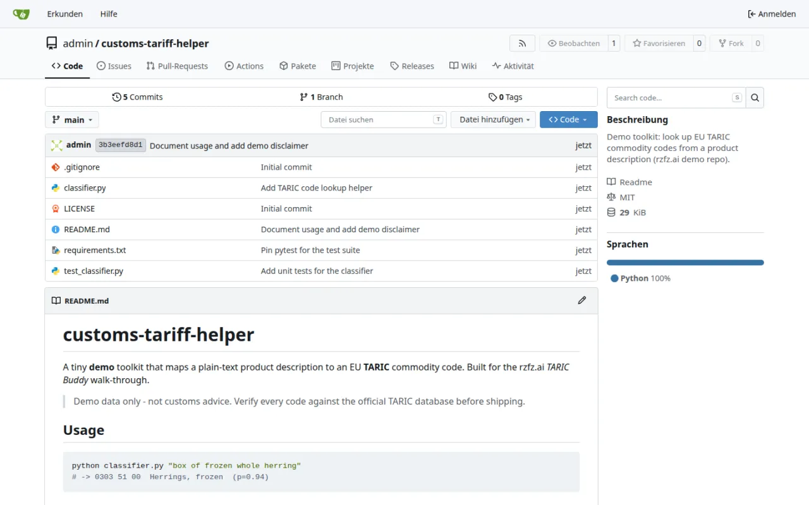Click the admin avatar in commit row
Screen dimensions: 809x505
[x=57, y=145]
